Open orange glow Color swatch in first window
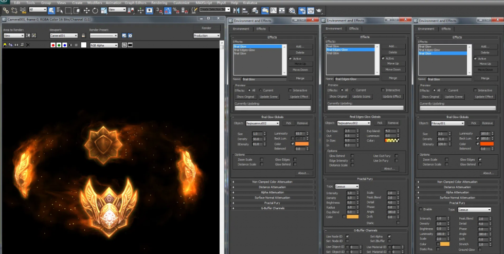 (x=302, y=144)
